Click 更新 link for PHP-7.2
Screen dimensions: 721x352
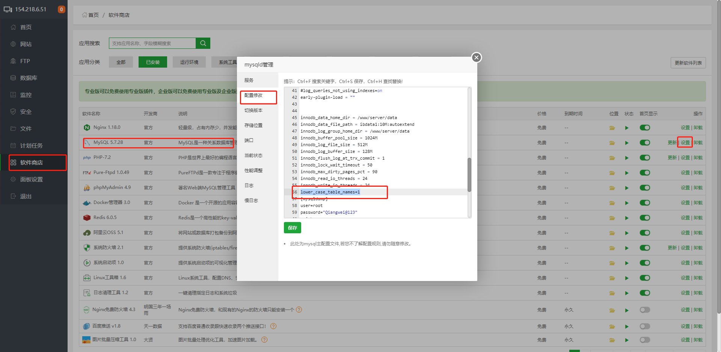point(672,158)
